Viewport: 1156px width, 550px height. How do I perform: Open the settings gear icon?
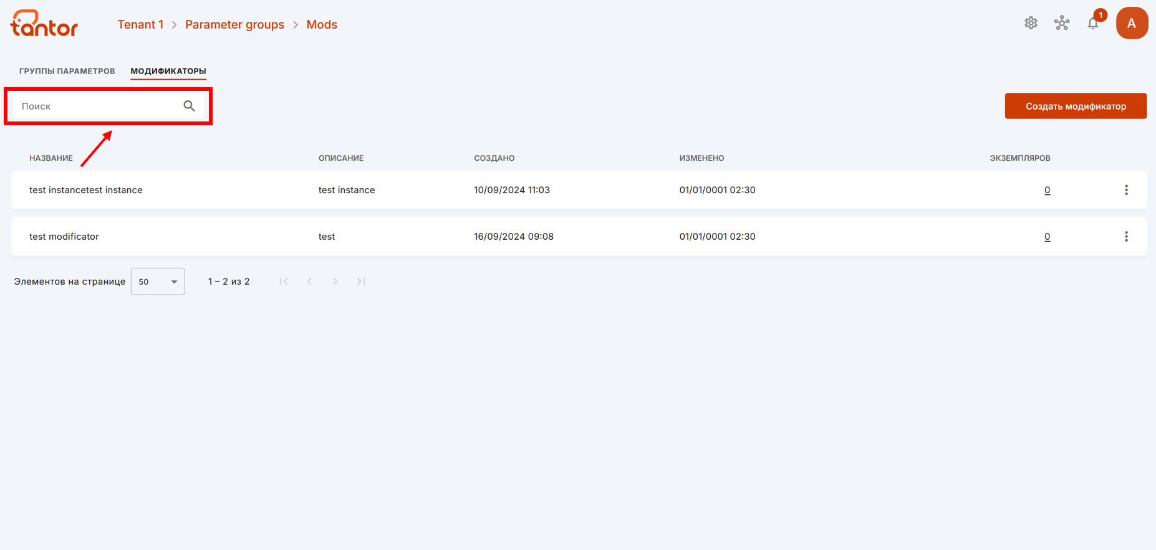[x=1031, y=23]
